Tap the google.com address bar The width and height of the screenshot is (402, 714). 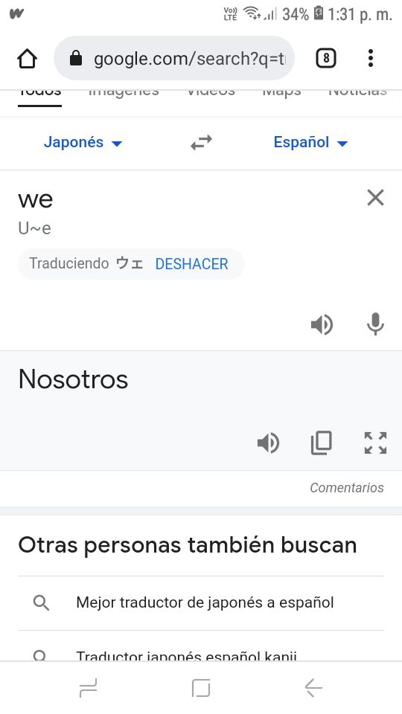pyautogui.click(x=174, y=58)
